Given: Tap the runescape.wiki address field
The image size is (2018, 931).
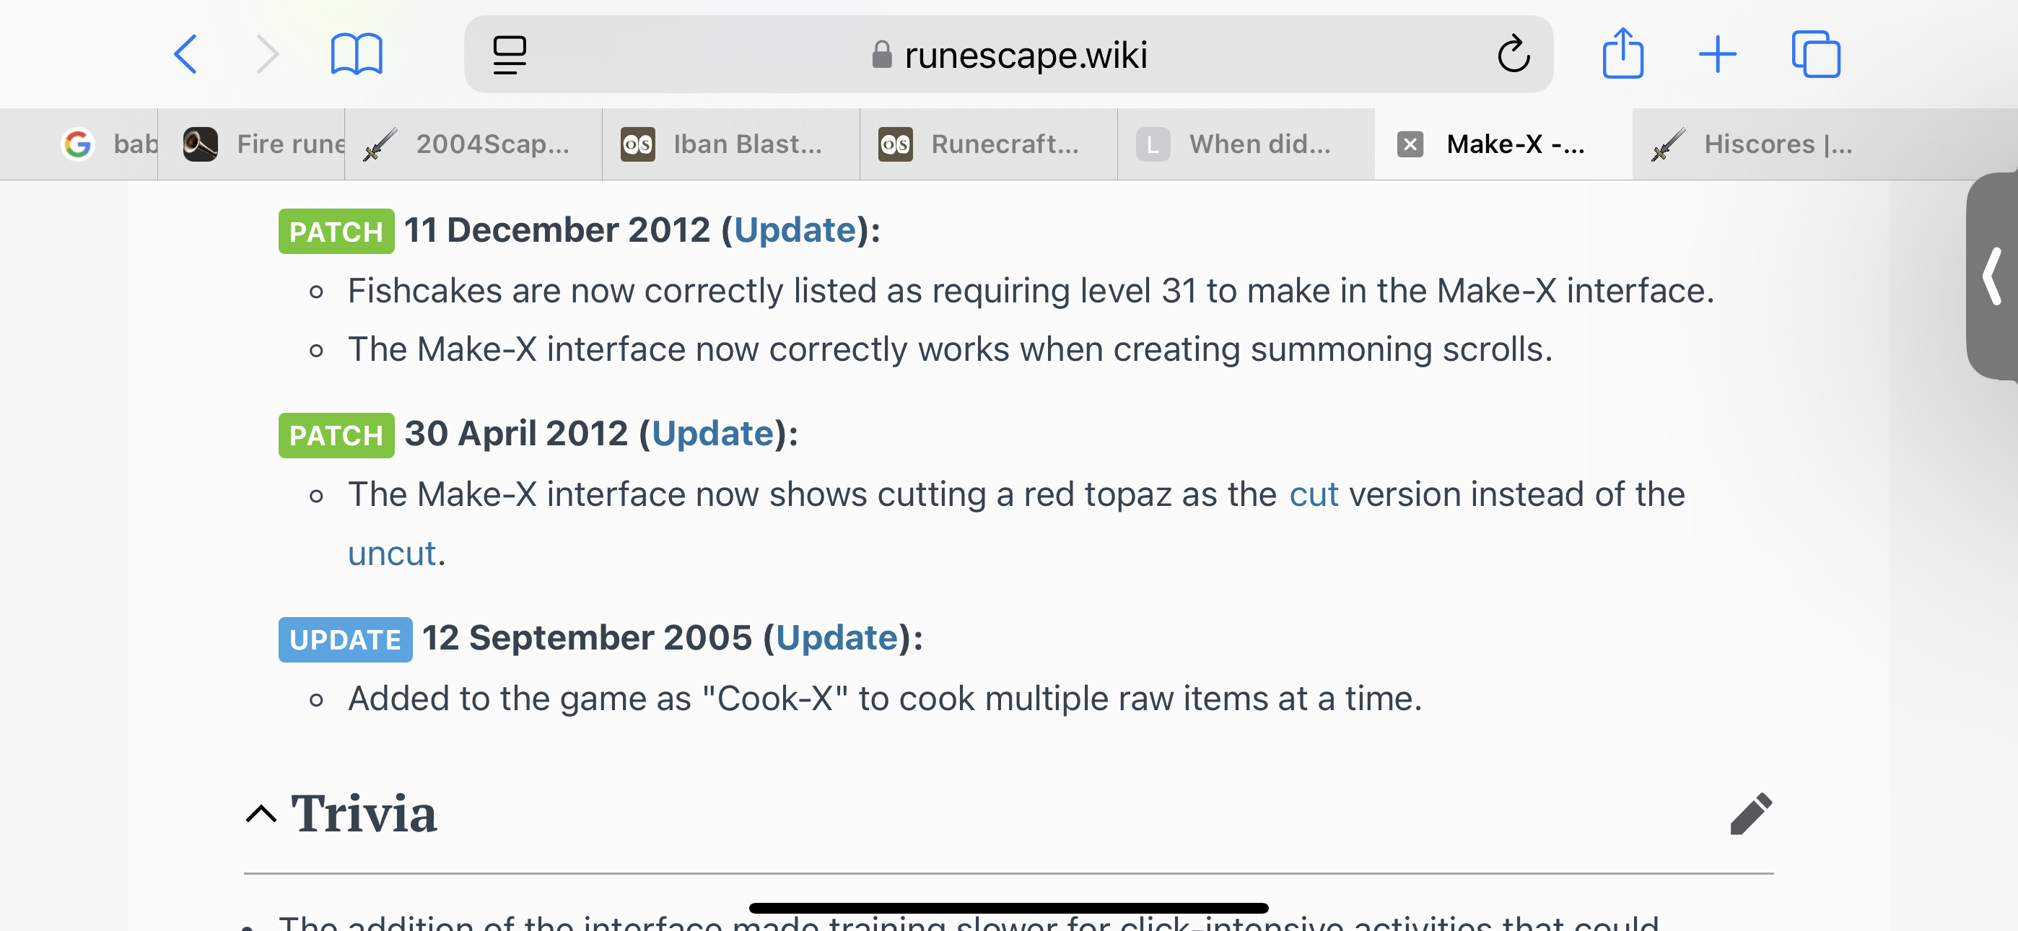Looking at the screenshot, I should coord(1008,54).
